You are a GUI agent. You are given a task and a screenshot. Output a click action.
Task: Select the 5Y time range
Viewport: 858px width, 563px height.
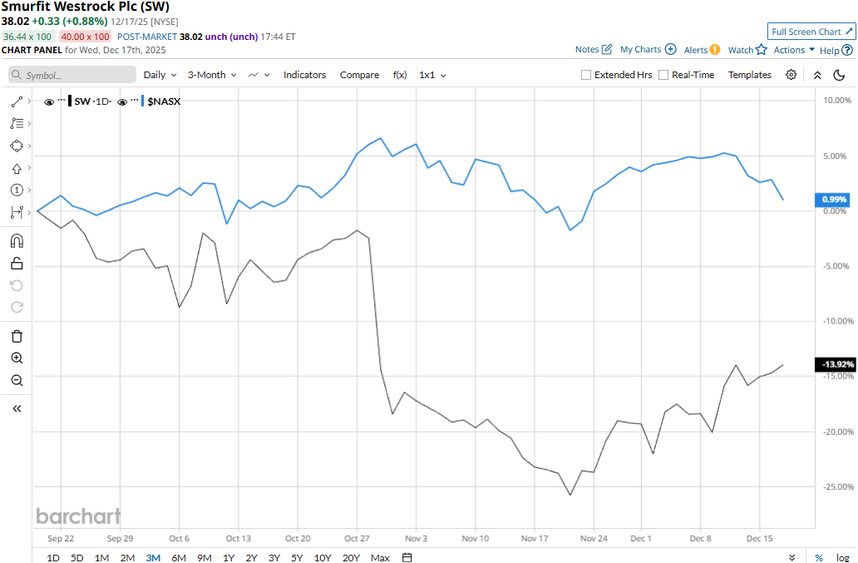point(297,557)
